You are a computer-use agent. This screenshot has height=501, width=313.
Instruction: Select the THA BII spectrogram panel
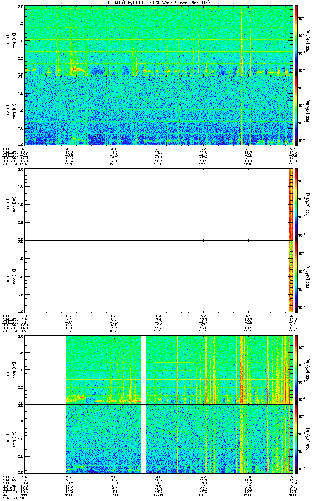[x=159, y=110]
